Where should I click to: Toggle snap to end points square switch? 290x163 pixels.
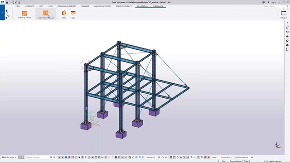pos(174,157)
